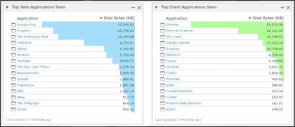Open the Google link in web applications
295x127 pixels.
click(22, 79)
